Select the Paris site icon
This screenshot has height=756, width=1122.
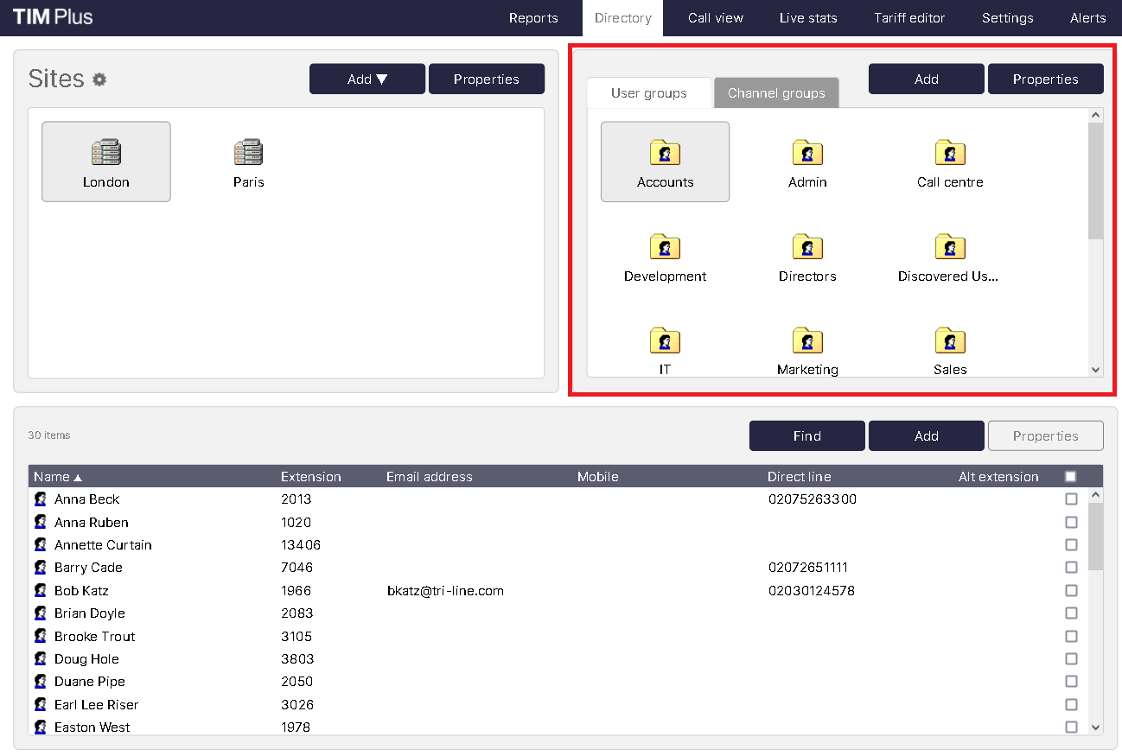pyautogui.click(x=248, y=161)
